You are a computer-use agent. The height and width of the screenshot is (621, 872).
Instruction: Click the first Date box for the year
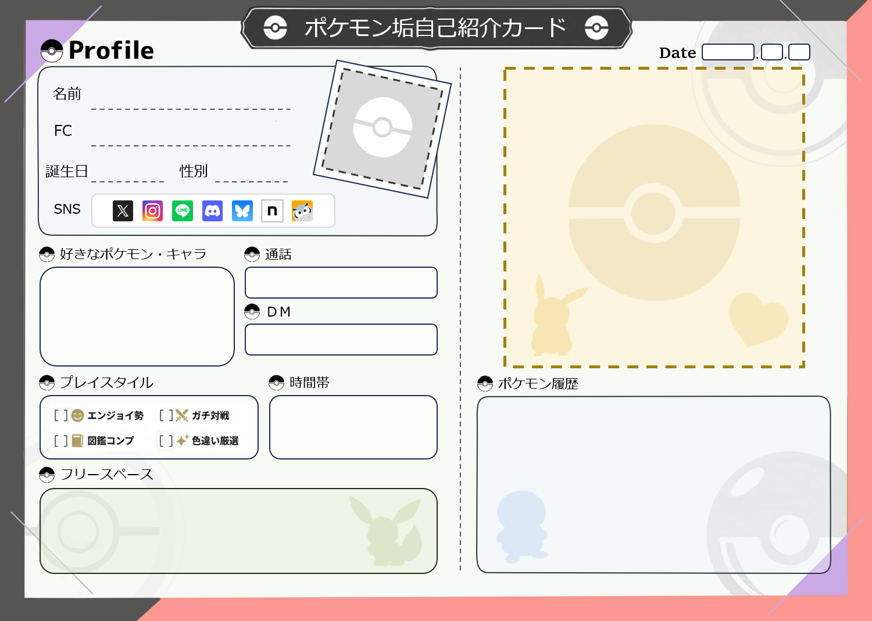click(x=728, y=52)
